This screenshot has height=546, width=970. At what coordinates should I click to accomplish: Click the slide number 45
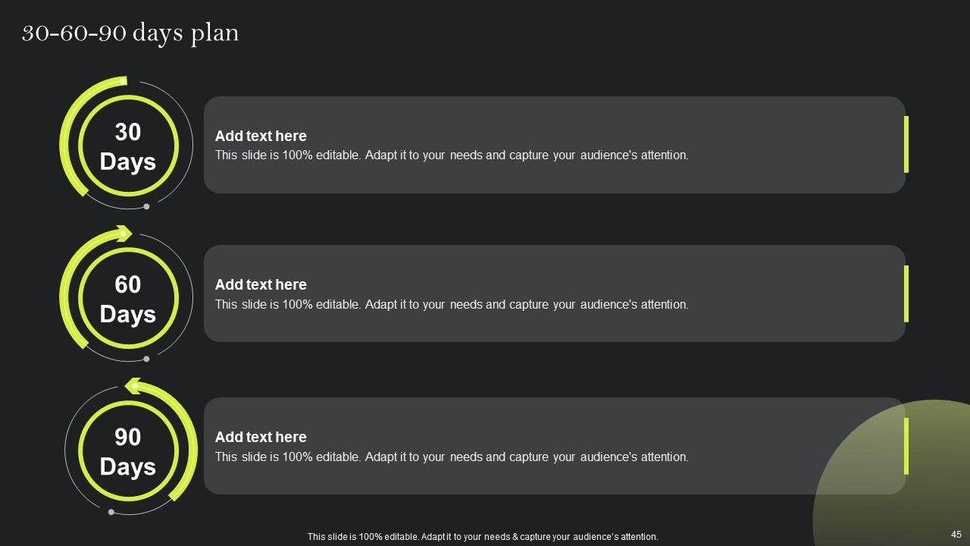tap(956, 535)
